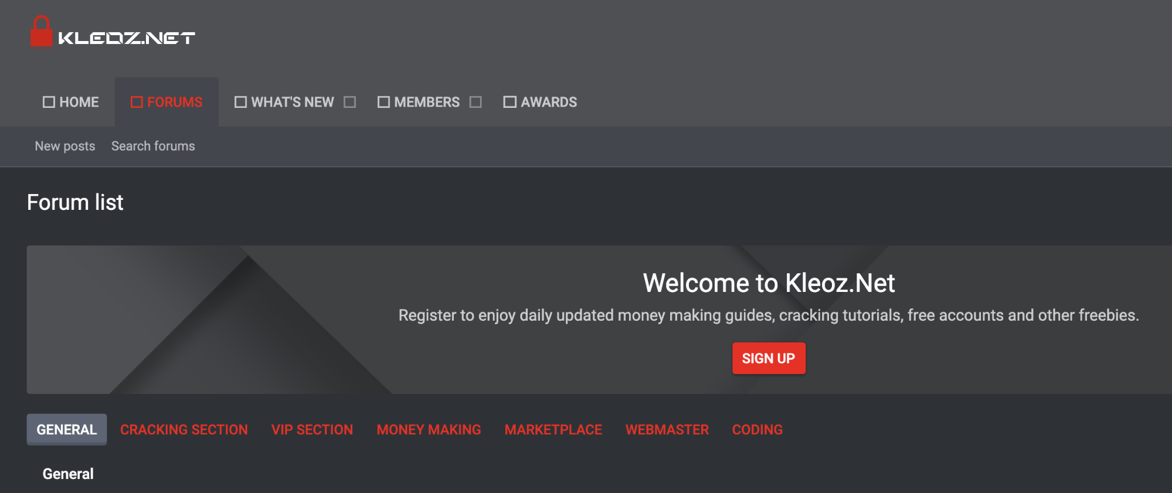The image size is (1172, 493).
Task: Click the red padlock logo icon
Action: pyautogui.click(x=41, y=32)
